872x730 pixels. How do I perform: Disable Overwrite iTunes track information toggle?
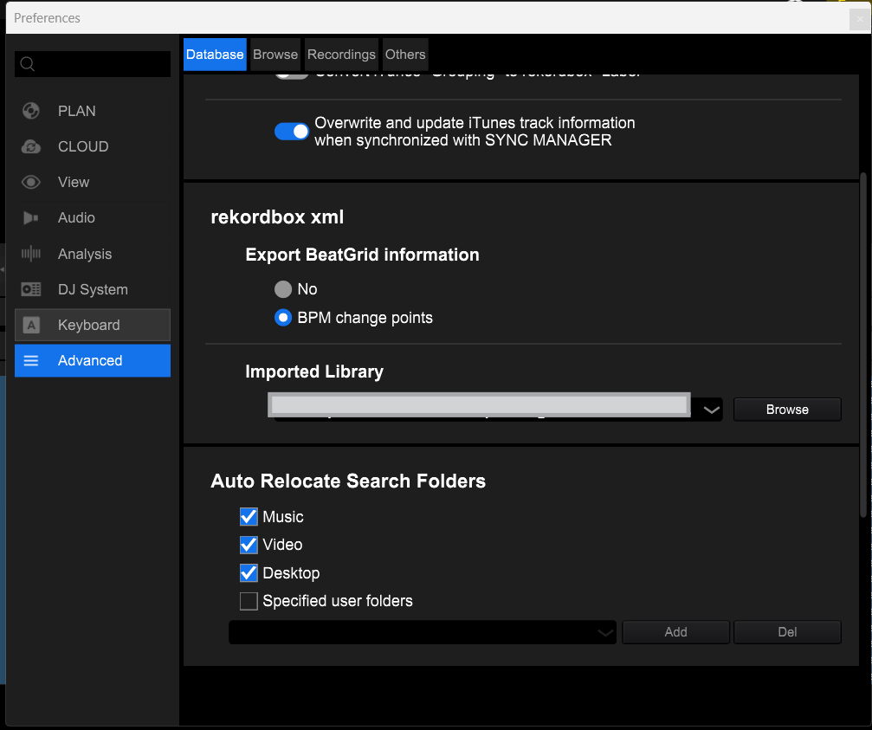[292, 132]
